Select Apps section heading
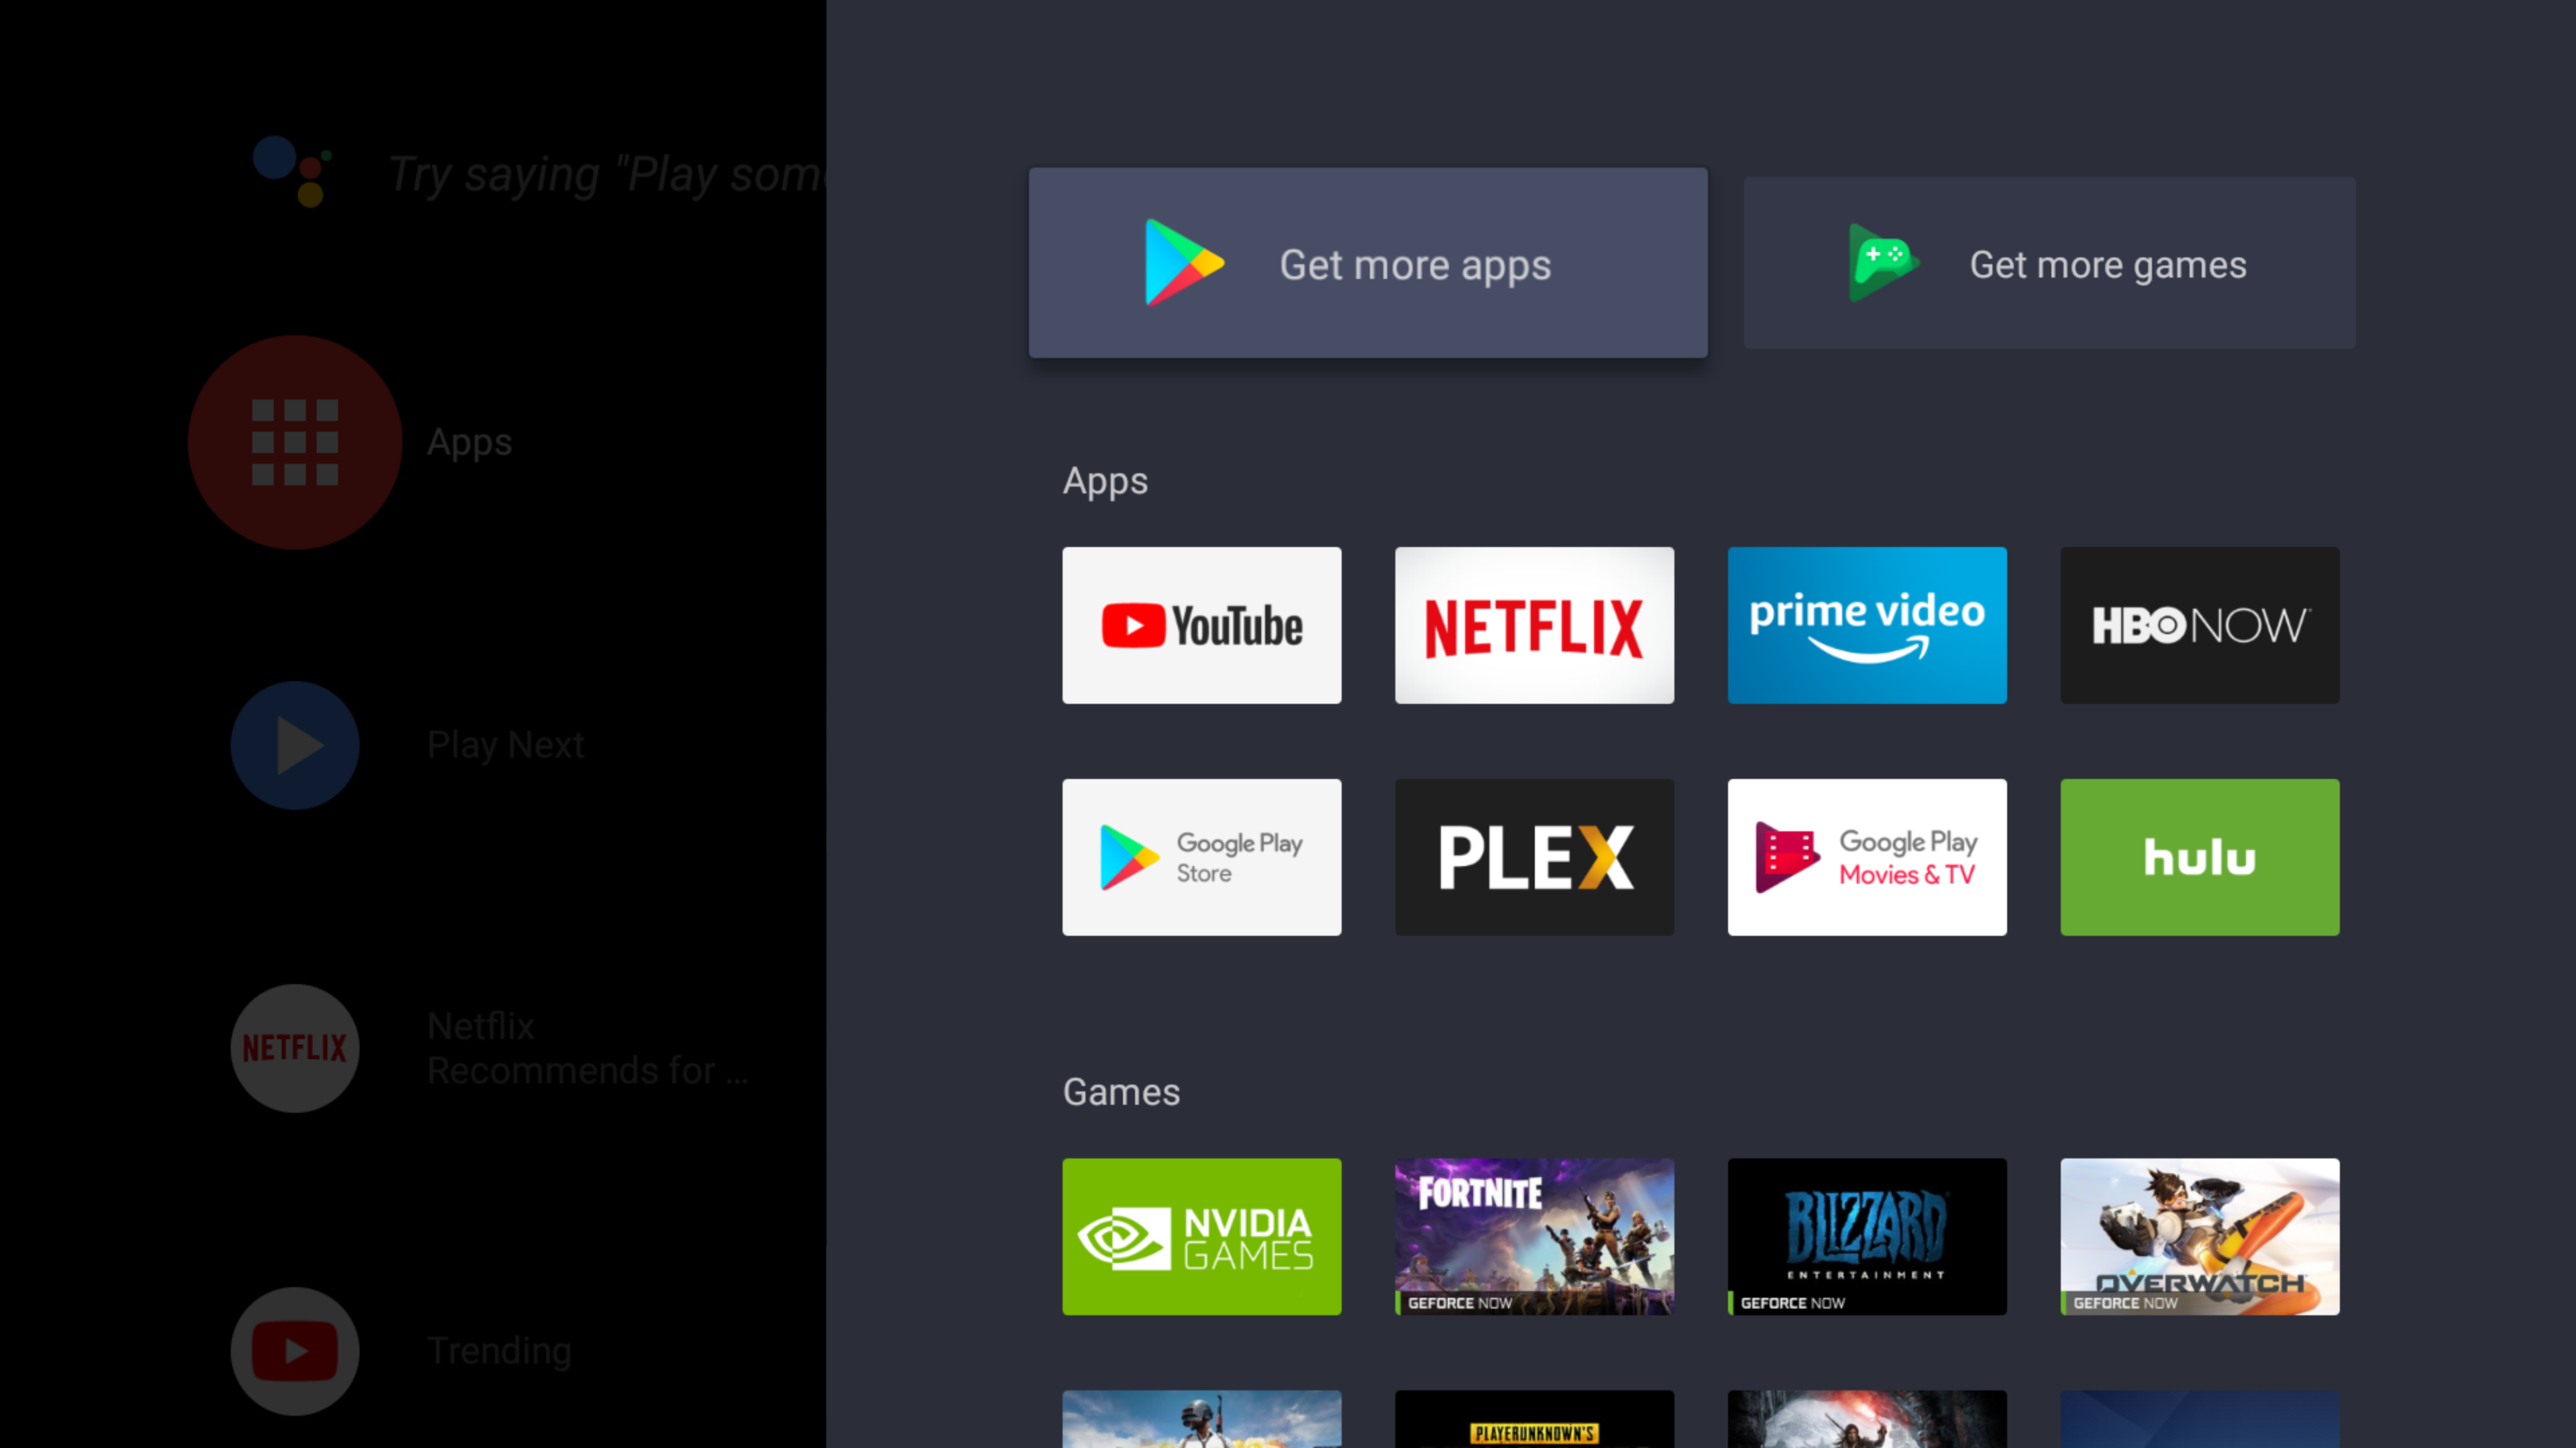The image size is (2576, 1448). tap(1104, 481)
